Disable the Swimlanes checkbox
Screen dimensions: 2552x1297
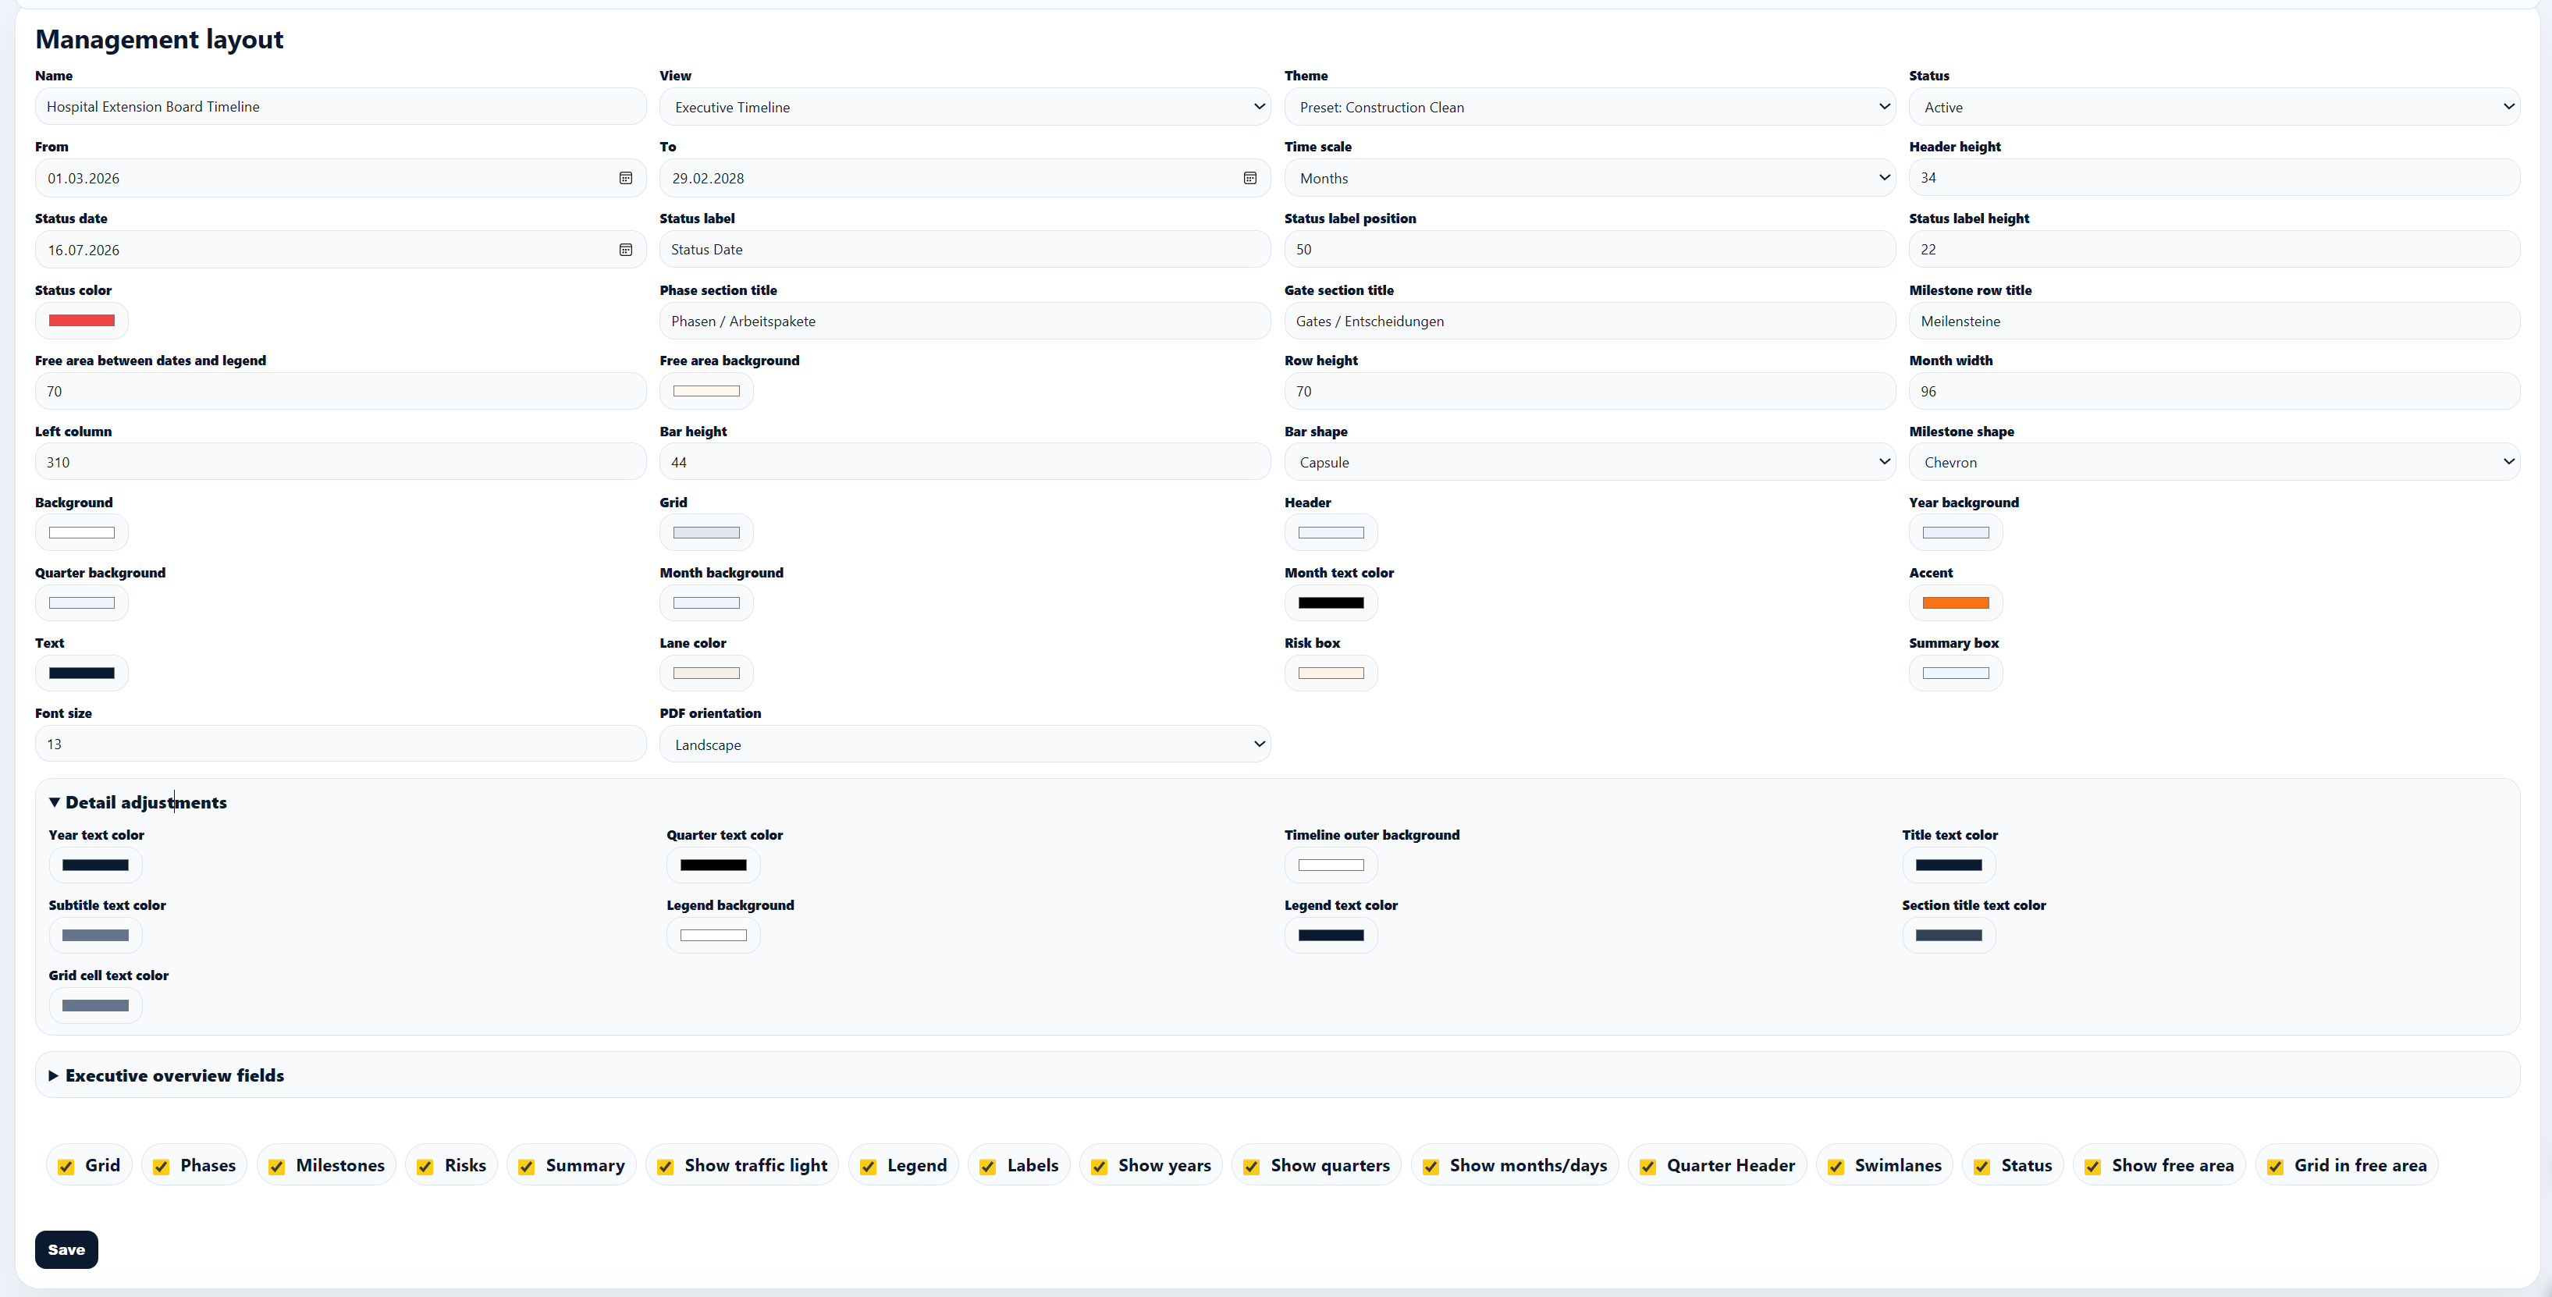pyautogui.click(x=1836, y=1166)
